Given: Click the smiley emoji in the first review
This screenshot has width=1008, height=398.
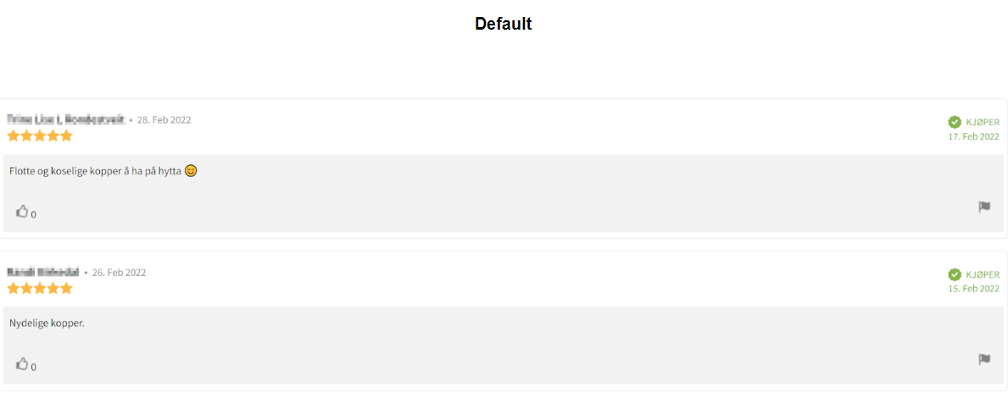Looking at the screenshot, I should click(191, 171).
